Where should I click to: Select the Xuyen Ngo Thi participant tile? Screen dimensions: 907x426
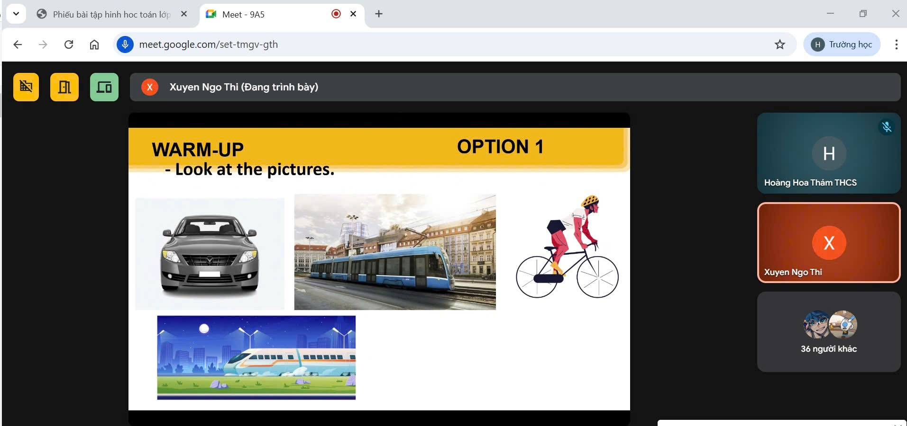click(x=828, y=243)
